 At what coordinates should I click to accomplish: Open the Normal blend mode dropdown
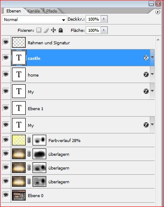tap(35, 20)
